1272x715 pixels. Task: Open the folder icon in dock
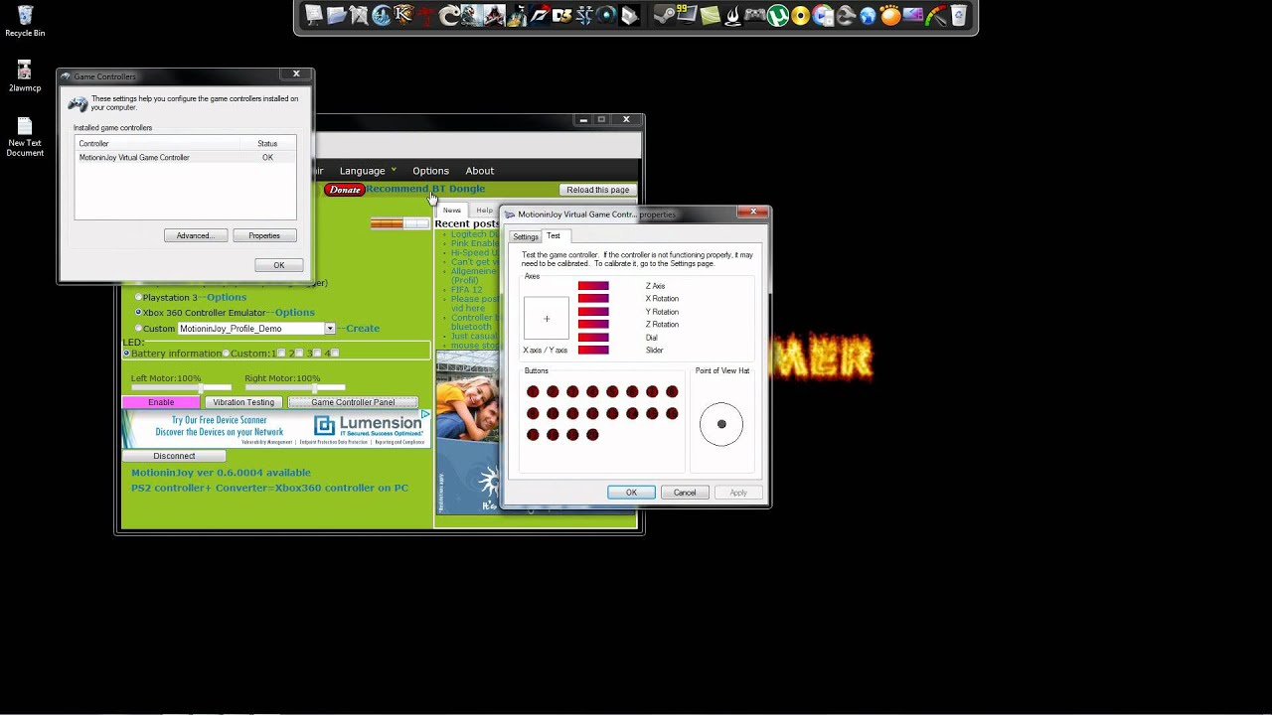coord(336,15)
